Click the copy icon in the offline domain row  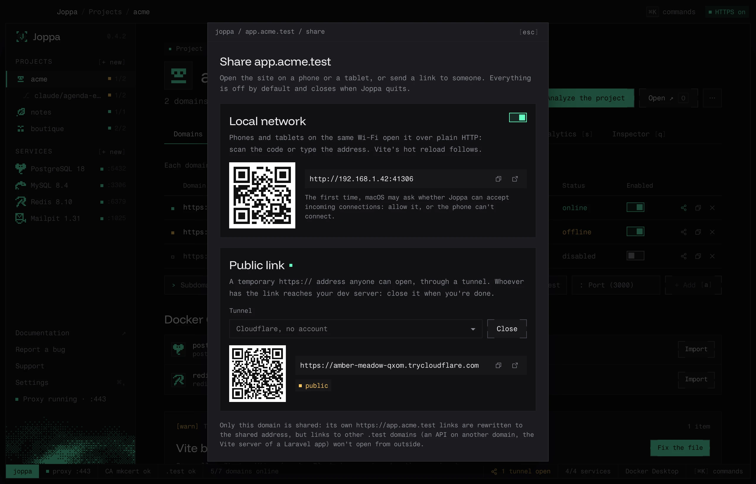pyautogui.click(x=698, y=232)
